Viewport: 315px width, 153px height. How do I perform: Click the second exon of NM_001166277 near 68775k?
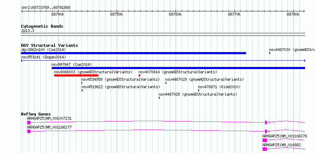(266, 131)
